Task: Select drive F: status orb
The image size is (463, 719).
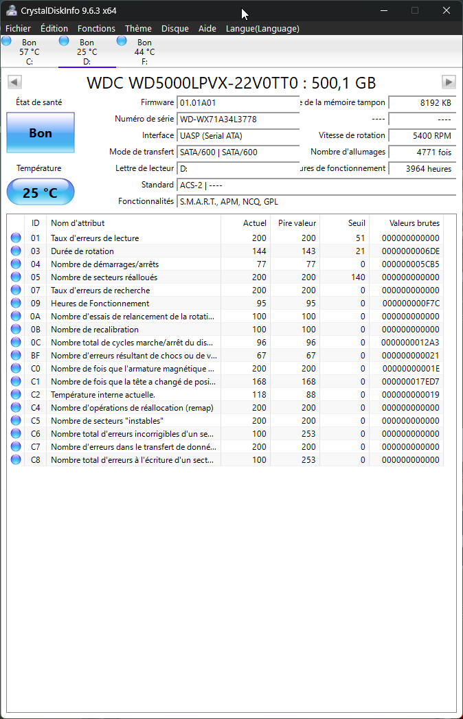Action: tap(122, 42)
